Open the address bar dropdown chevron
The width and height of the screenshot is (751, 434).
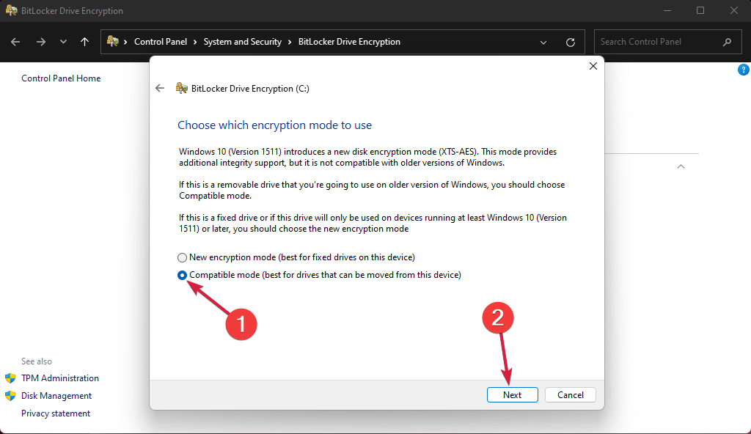[543, 42]
